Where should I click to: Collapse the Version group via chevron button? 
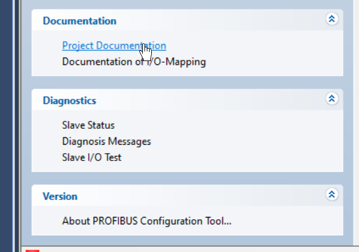click(x=332, y=194)
